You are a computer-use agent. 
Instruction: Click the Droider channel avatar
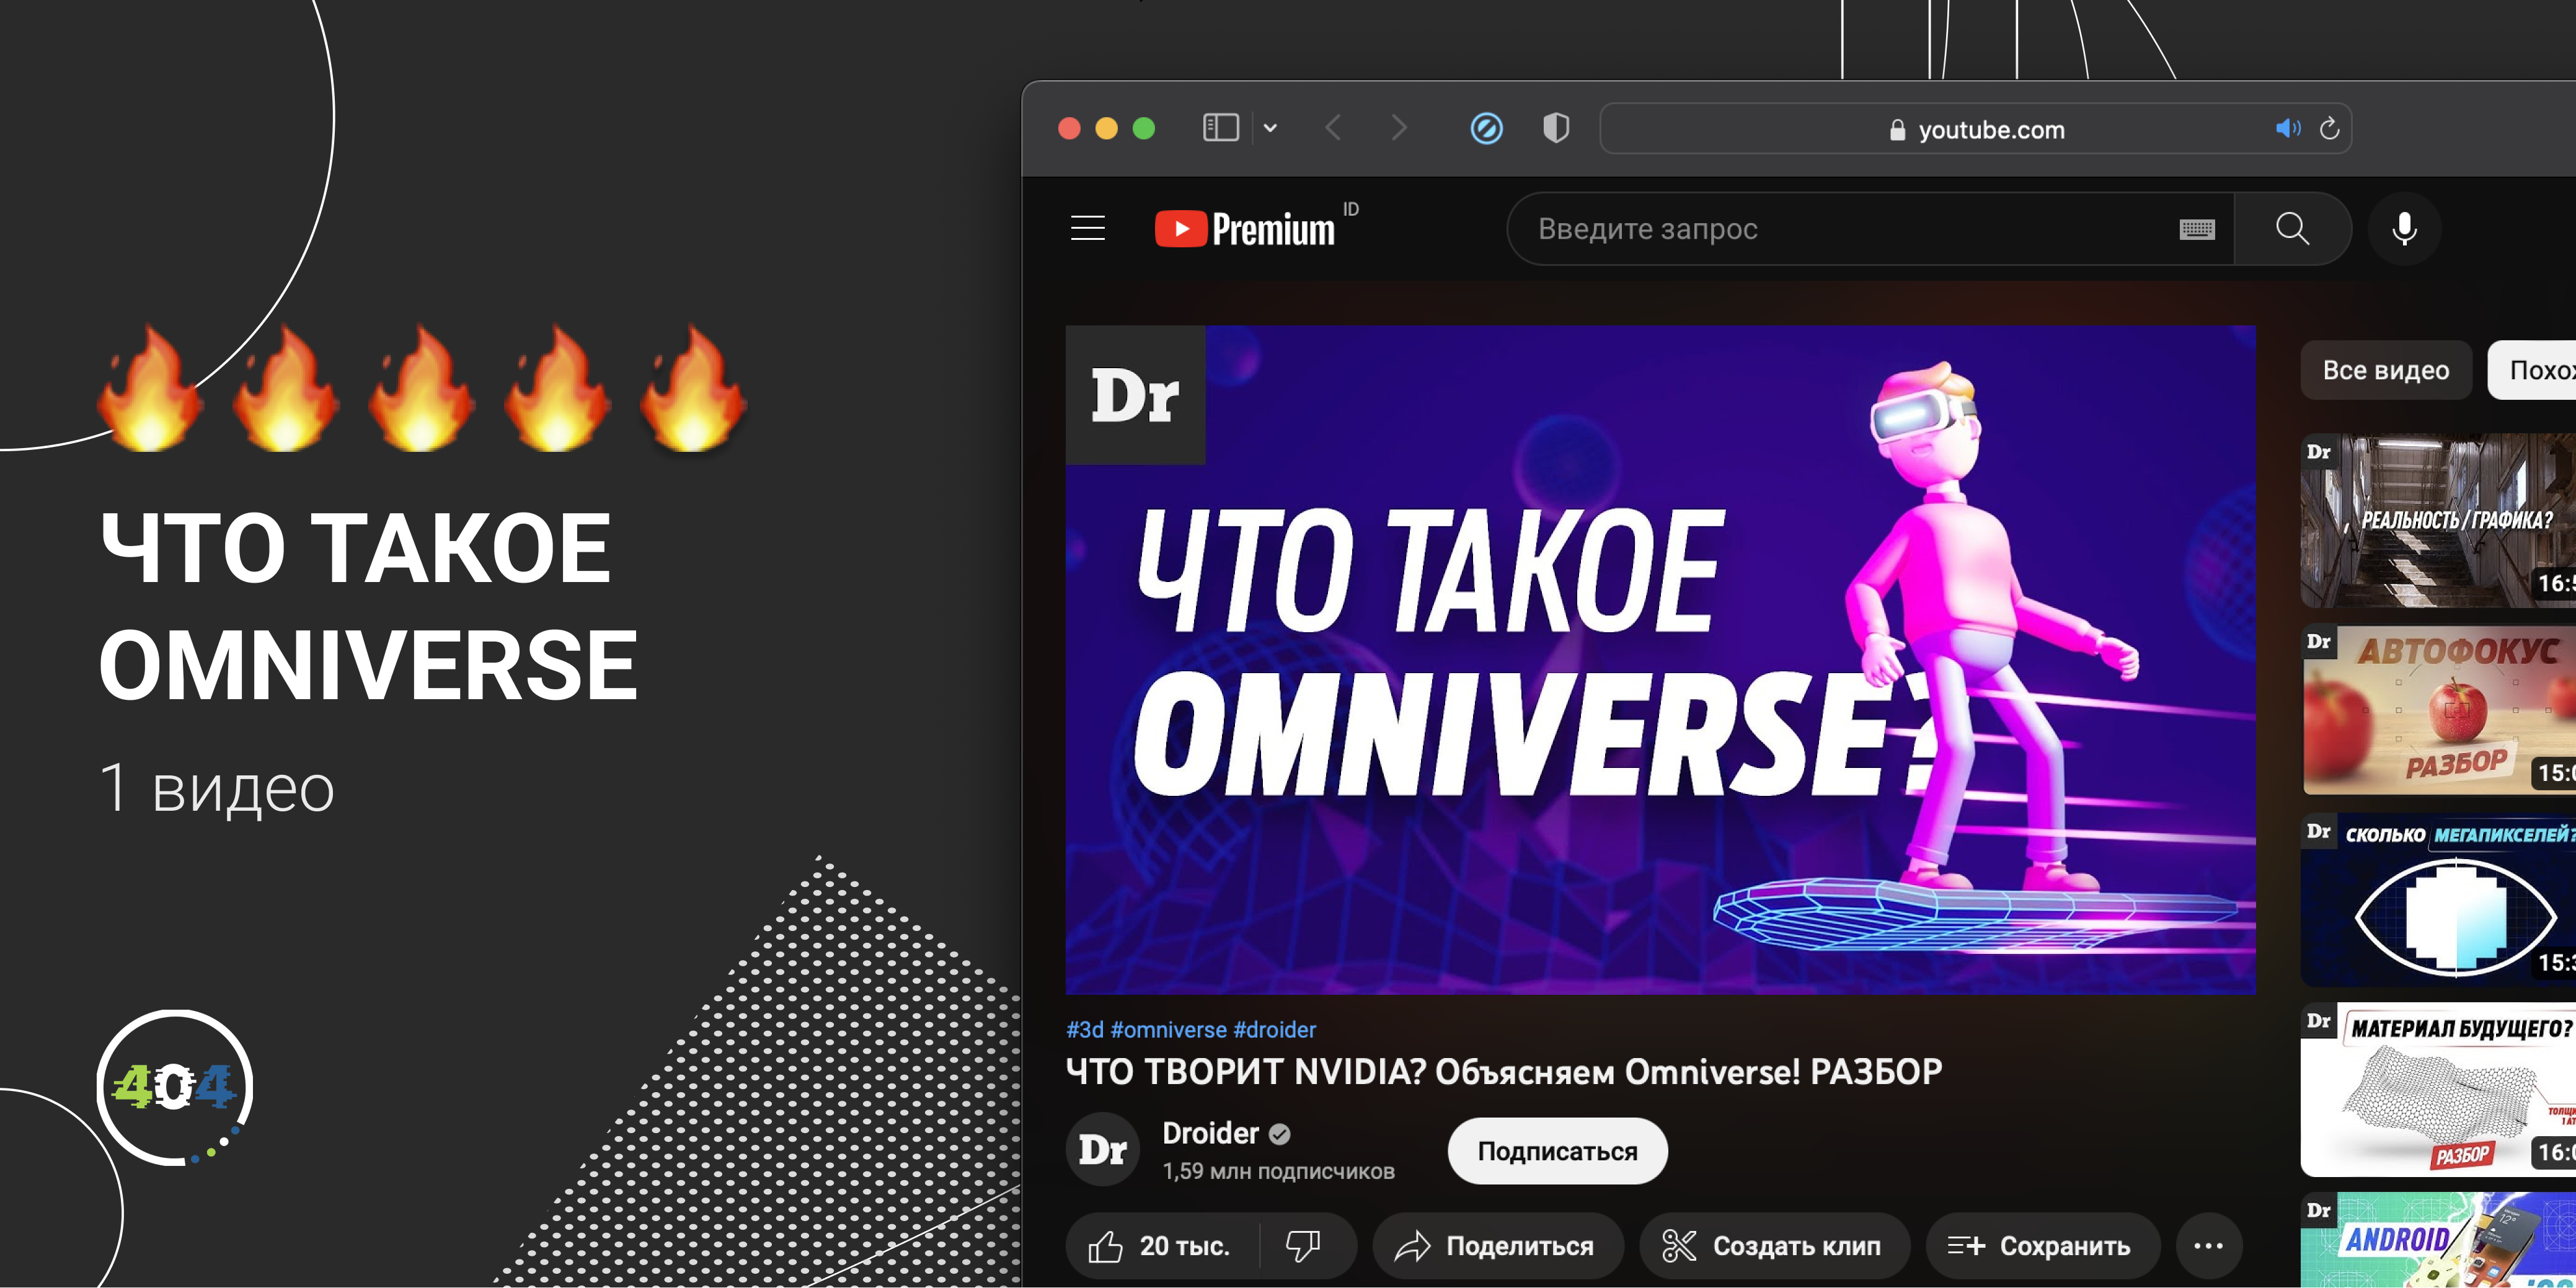(x=1103, y=1150)
